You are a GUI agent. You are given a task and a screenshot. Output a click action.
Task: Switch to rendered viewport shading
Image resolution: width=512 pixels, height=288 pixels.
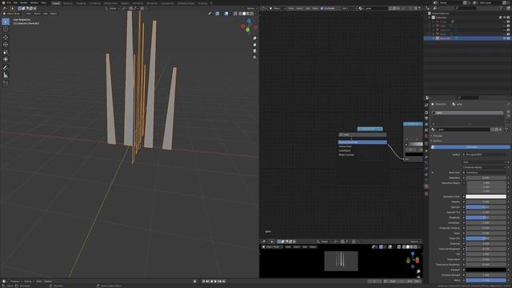tap(252, 14)
